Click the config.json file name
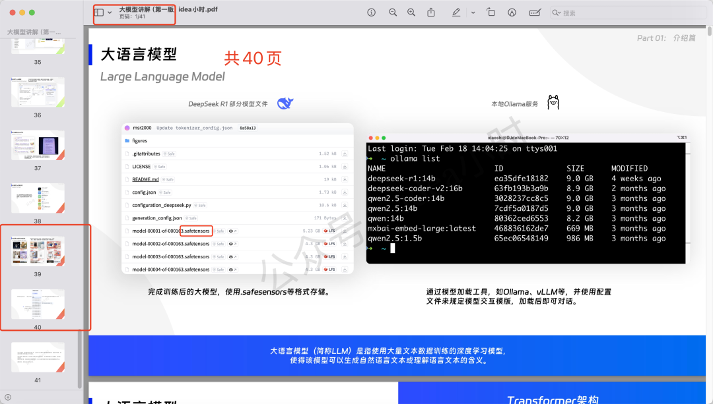 click(144, 192)
